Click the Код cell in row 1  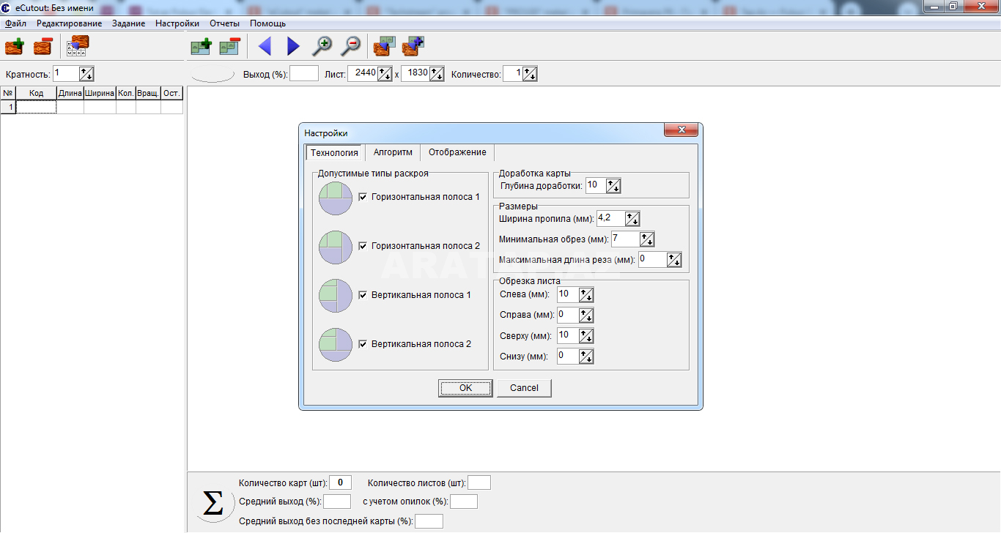click(36, 107)
